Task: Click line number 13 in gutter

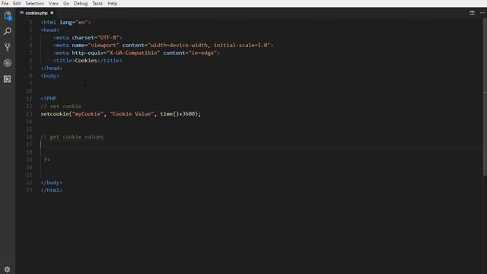Action: pyautogui.click(x=29, y=113)
